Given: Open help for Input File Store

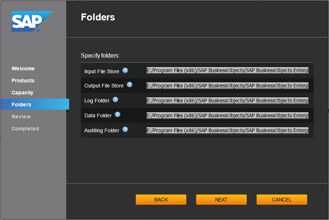Looking at the screenshot, I should coord(125,70).
